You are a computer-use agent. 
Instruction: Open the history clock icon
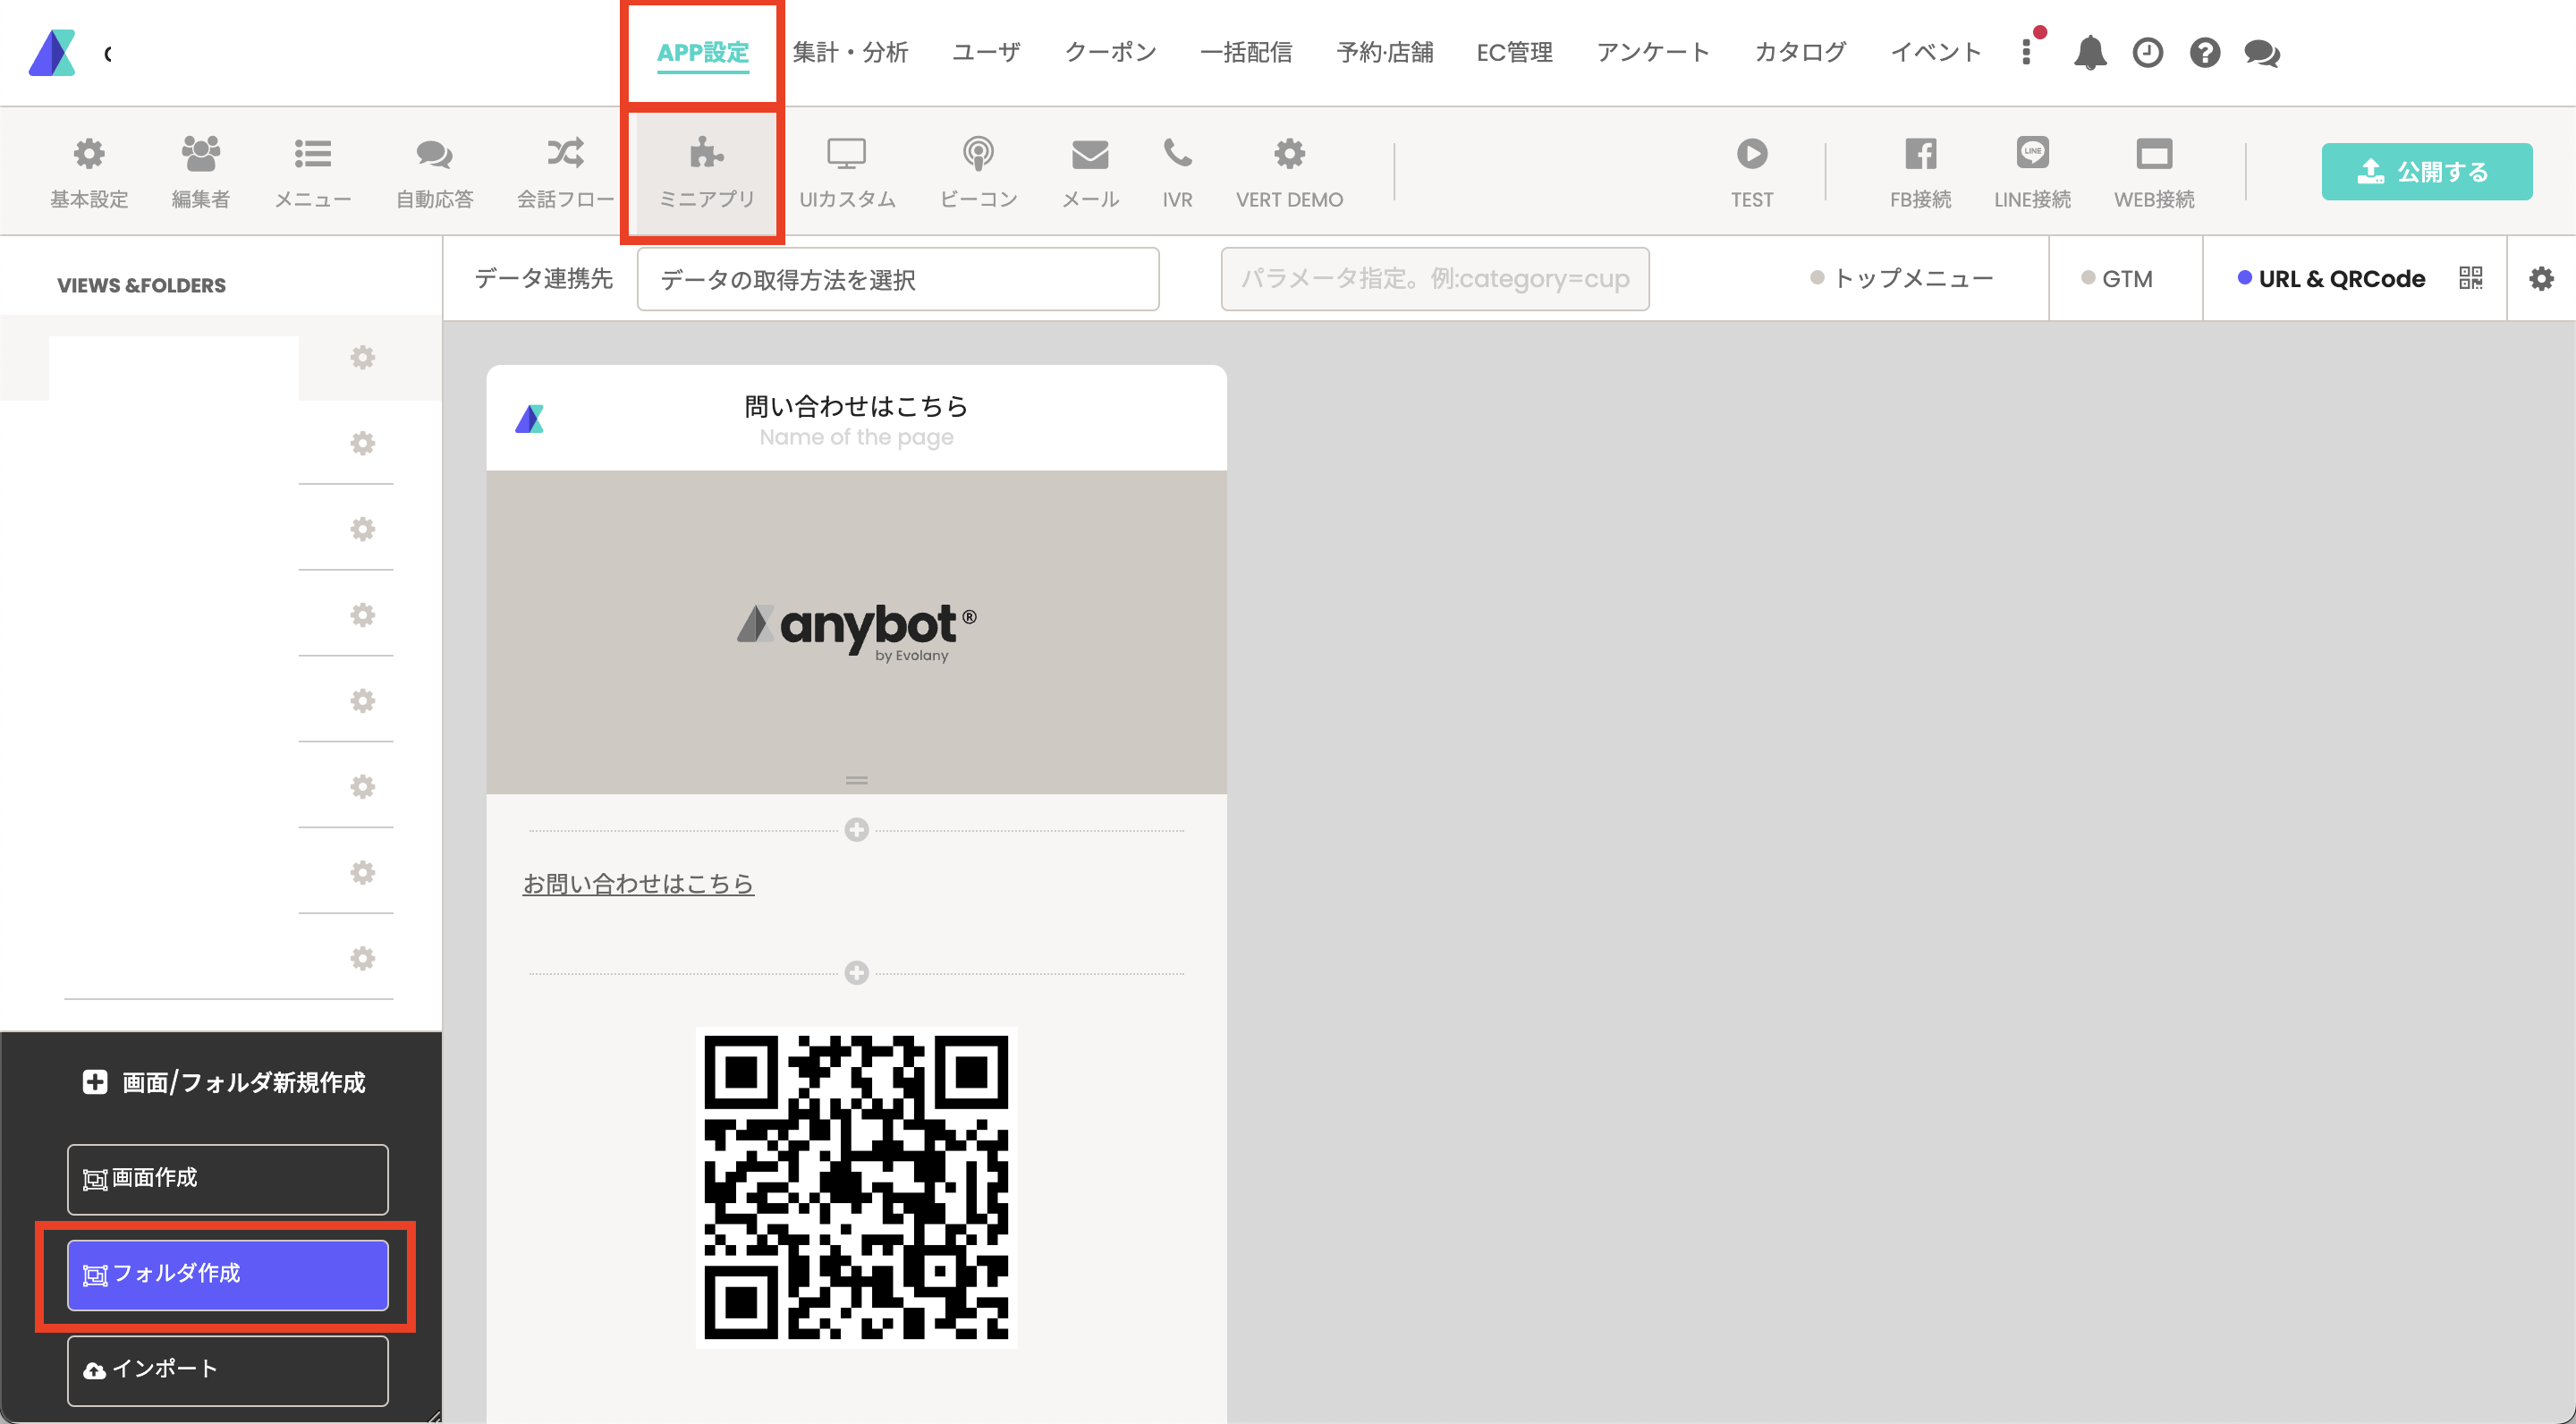pyautogui.click(x=2147, y=52)
